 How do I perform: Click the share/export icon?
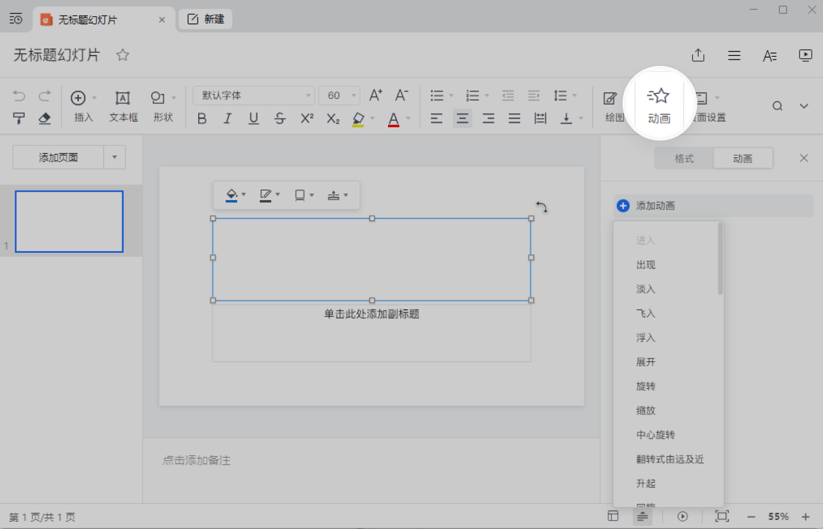698,55
